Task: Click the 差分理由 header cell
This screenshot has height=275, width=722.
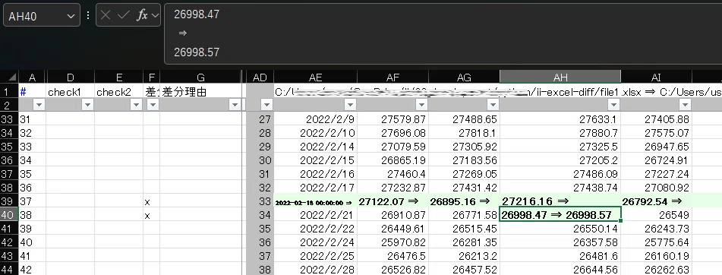Action: pos(200,91)
